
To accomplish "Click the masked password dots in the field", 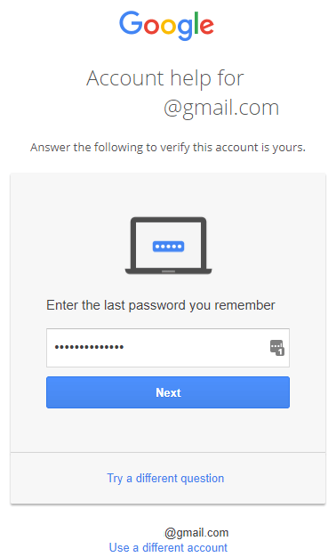I will [89, 347].
